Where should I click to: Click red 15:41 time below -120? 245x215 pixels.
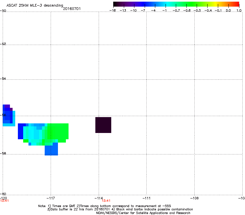pos(4,201)
